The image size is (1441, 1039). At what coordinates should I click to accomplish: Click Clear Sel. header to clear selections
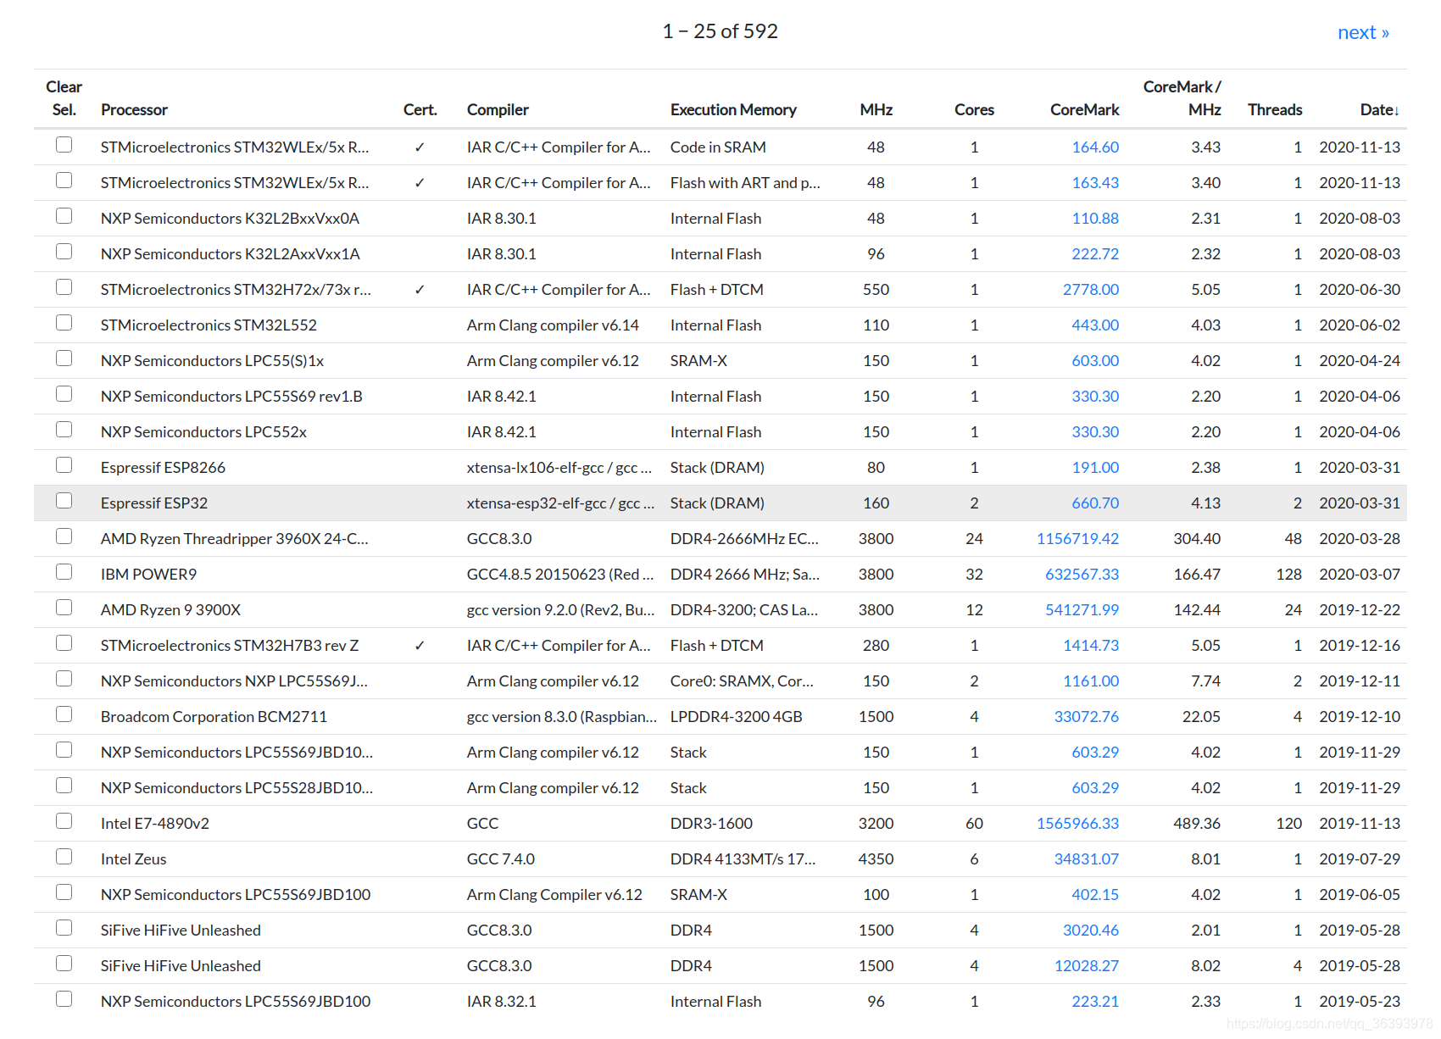64,98
